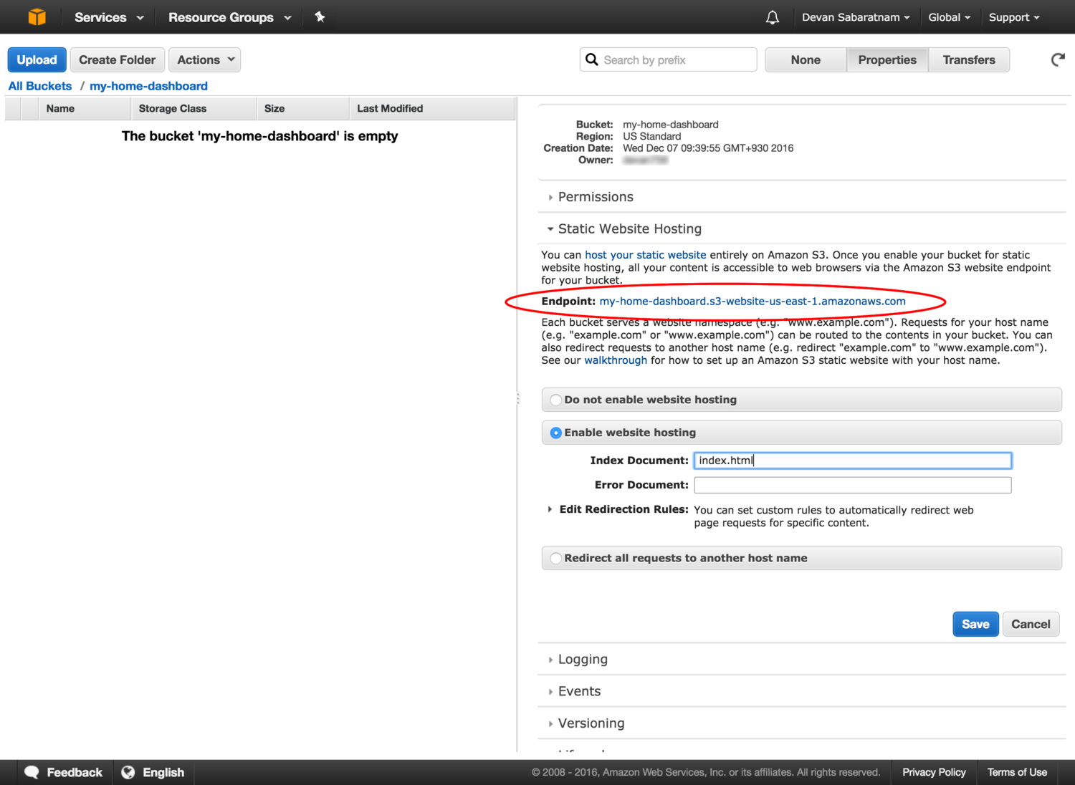The height and width of the screenshot is (785, 1075).
Task: Open the Global region dropdown
Action: [x=950, y=17]
